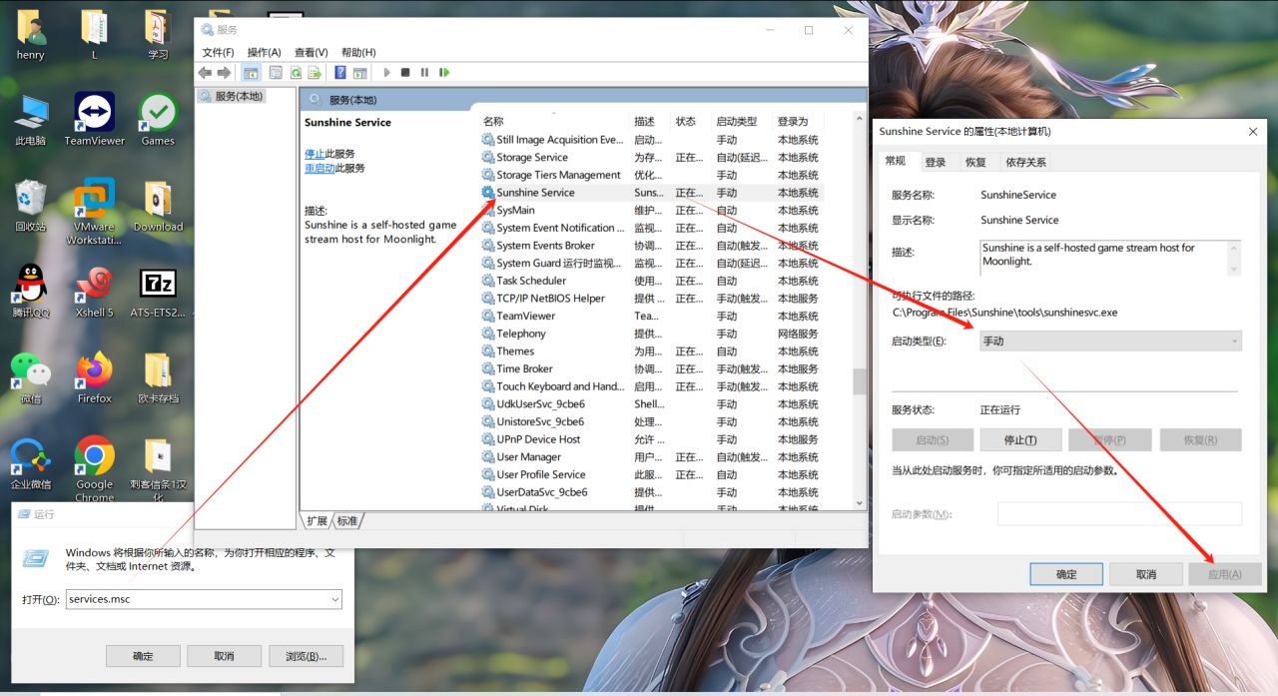Select the 常规 tab in properties dialog
Image resolution: width=1278 pixels, height=696 pixels.
tap(895, 161)
